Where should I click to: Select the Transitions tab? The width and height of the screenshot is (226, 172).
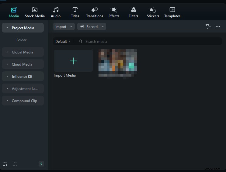pos(95,12)
